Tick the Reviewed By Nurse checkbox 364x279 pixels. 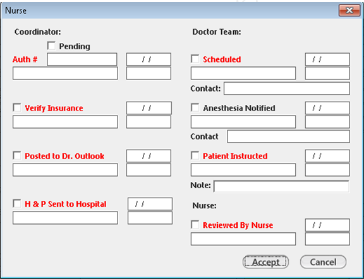click(195, 225)
